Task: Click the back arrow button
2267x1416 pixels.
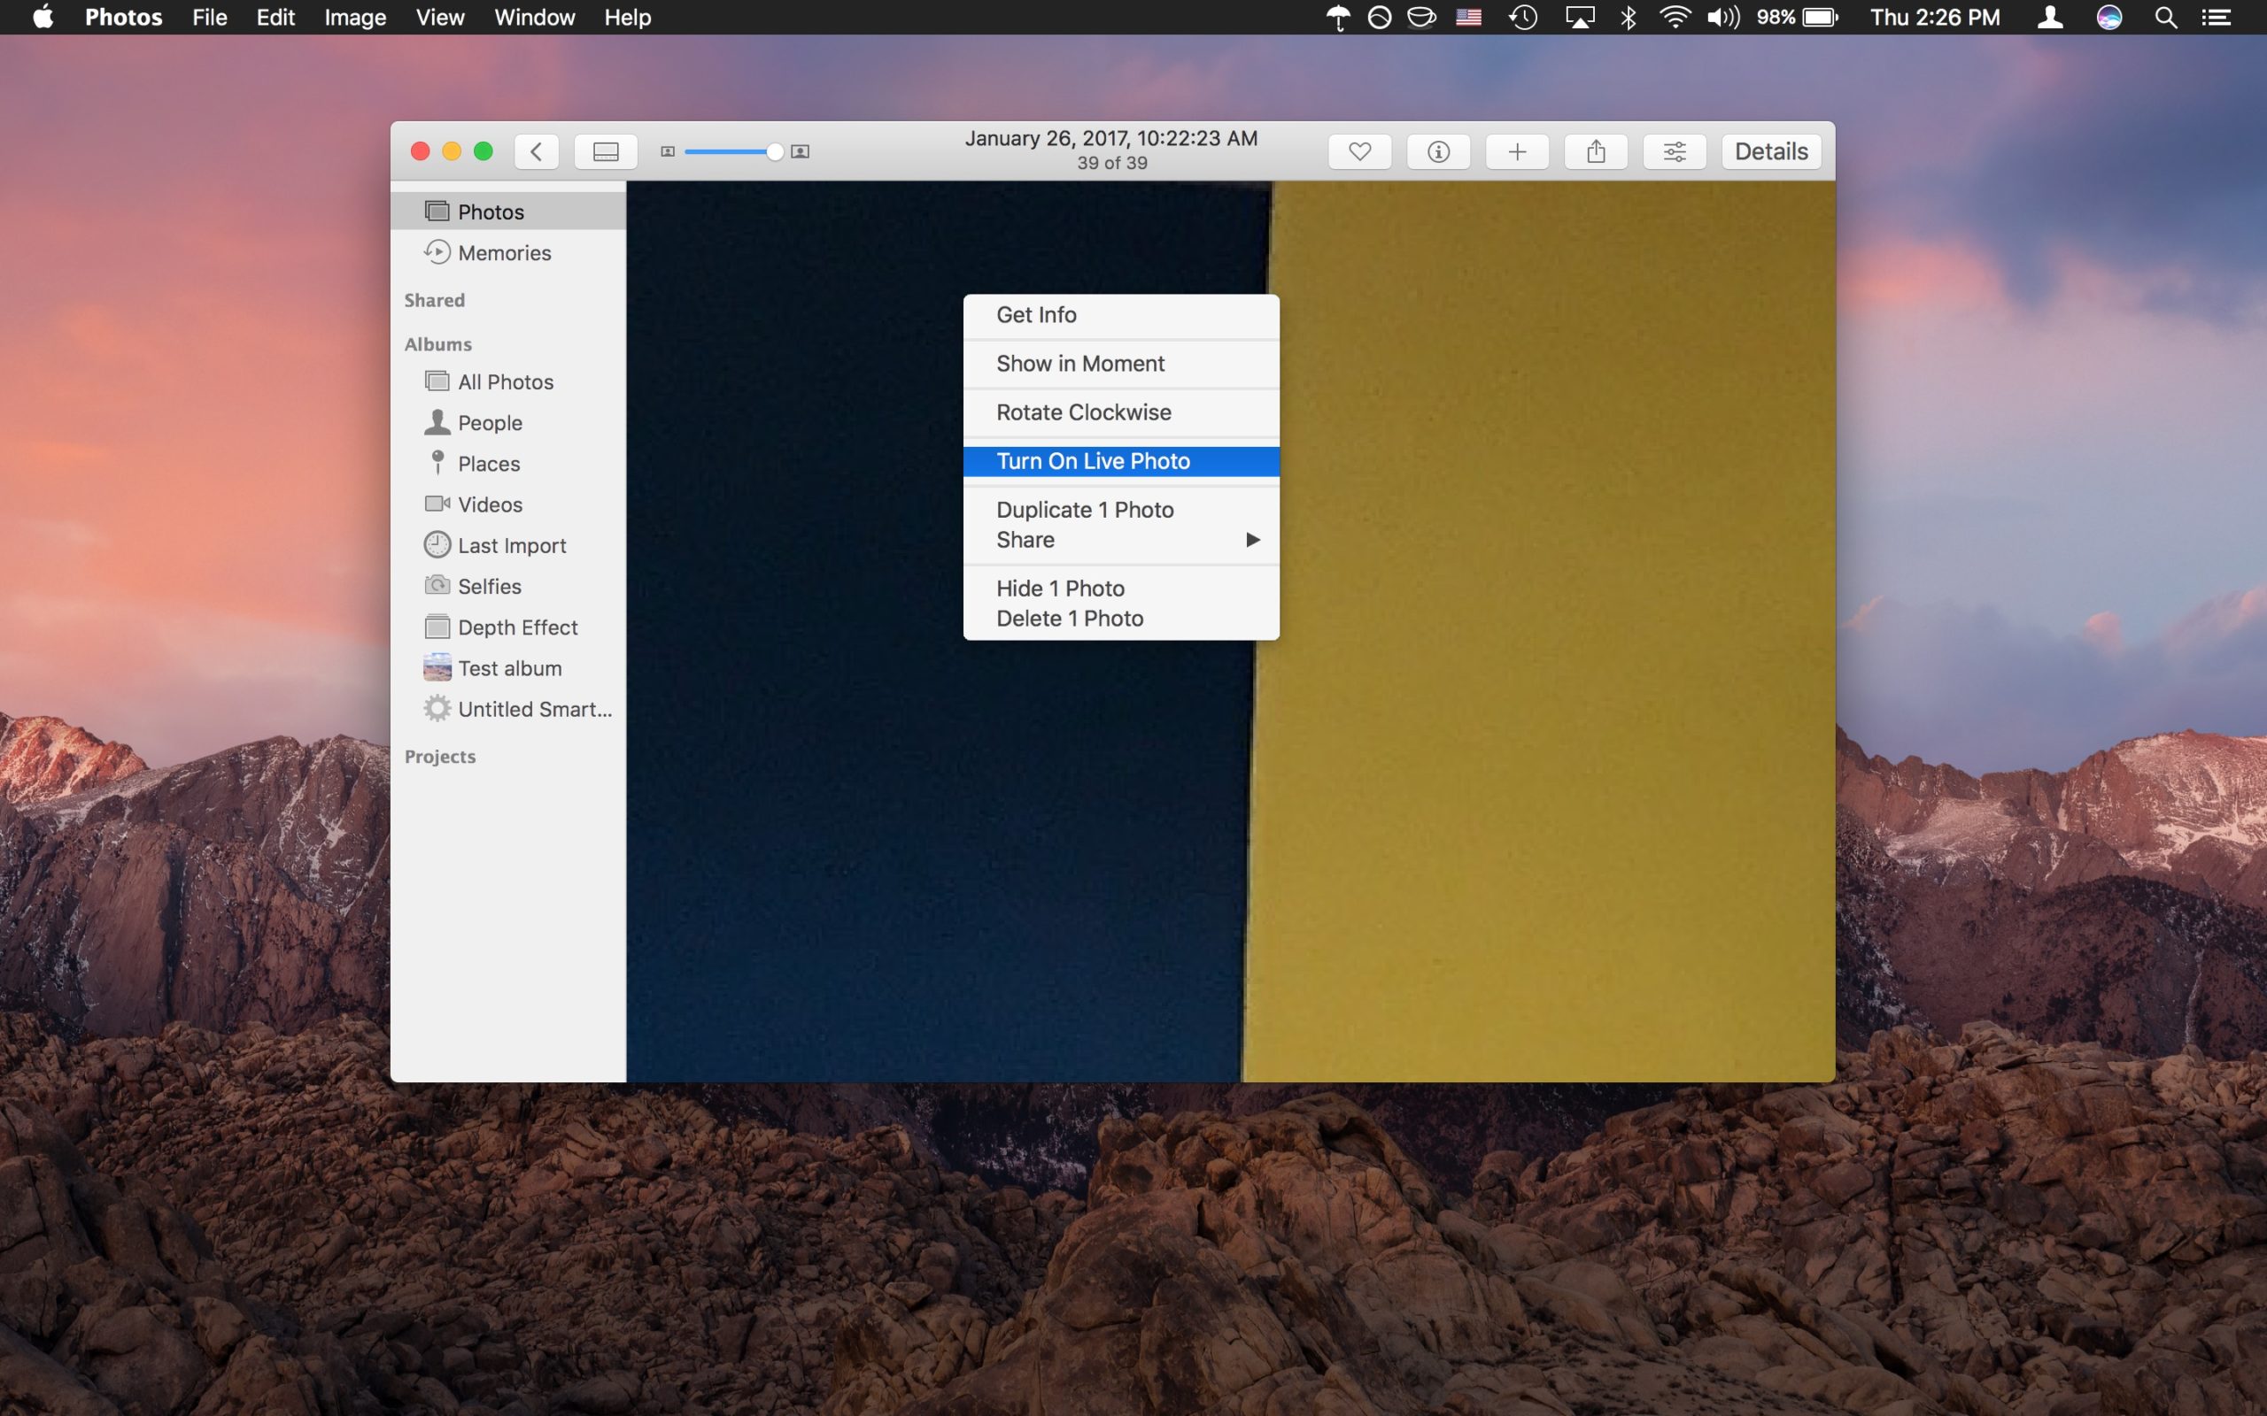Action: click(x=536, y=151)
